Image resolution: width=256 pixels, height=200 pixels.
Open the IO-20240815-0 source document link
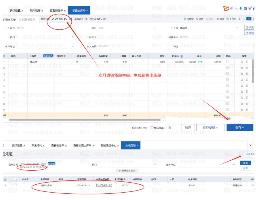click(x=104, y=185)
